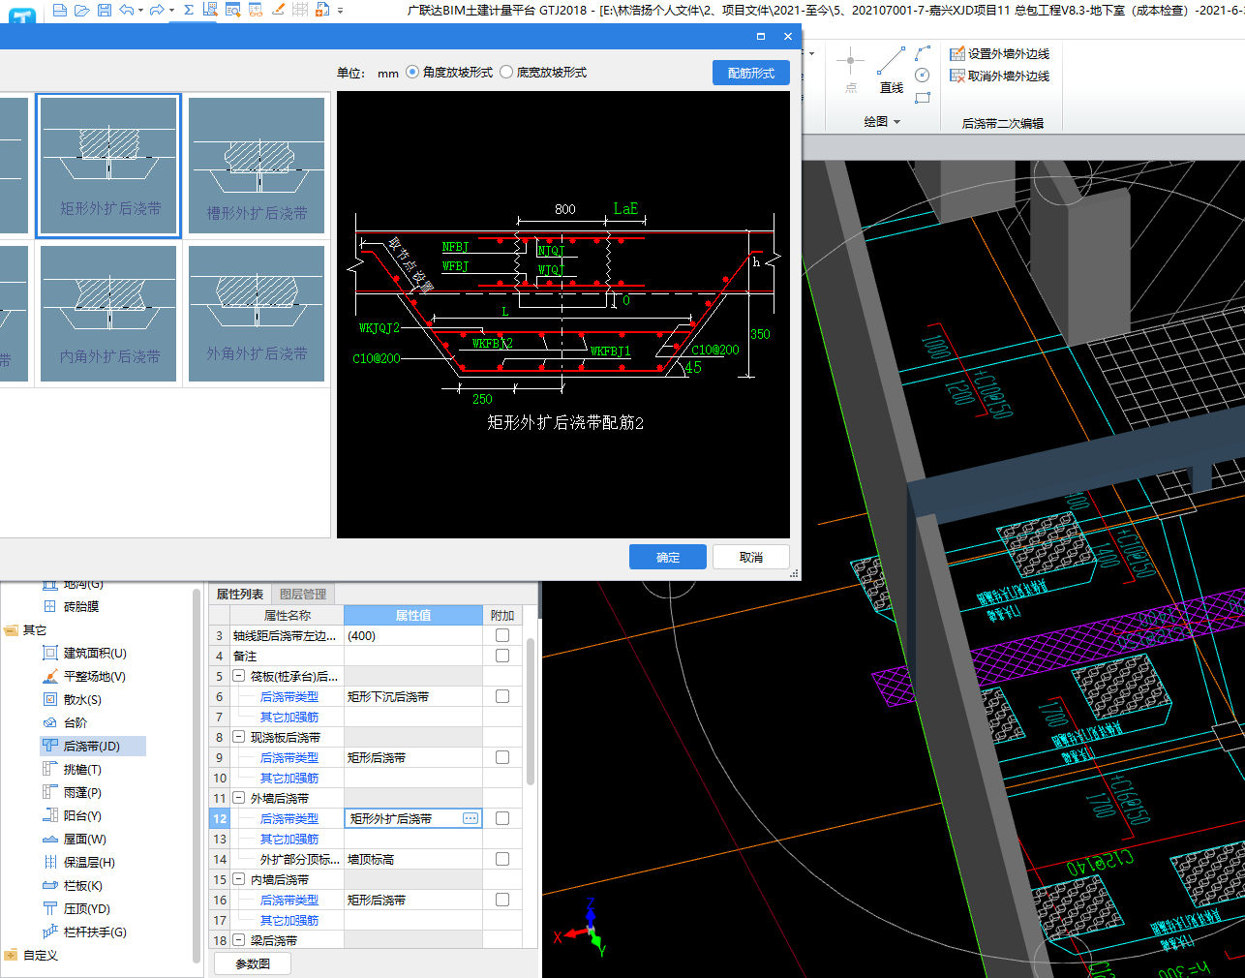This screenshot has width=1245, height=978.
Task: Tick the 附加 checkbox for row 12 矩形外扩后浇带
Action: click(502, 819)
